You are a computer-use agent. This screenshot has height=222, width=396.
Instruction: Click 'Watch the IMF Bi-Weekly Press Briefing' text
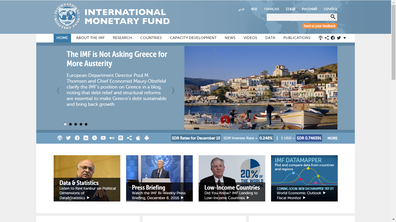[159, 195]
